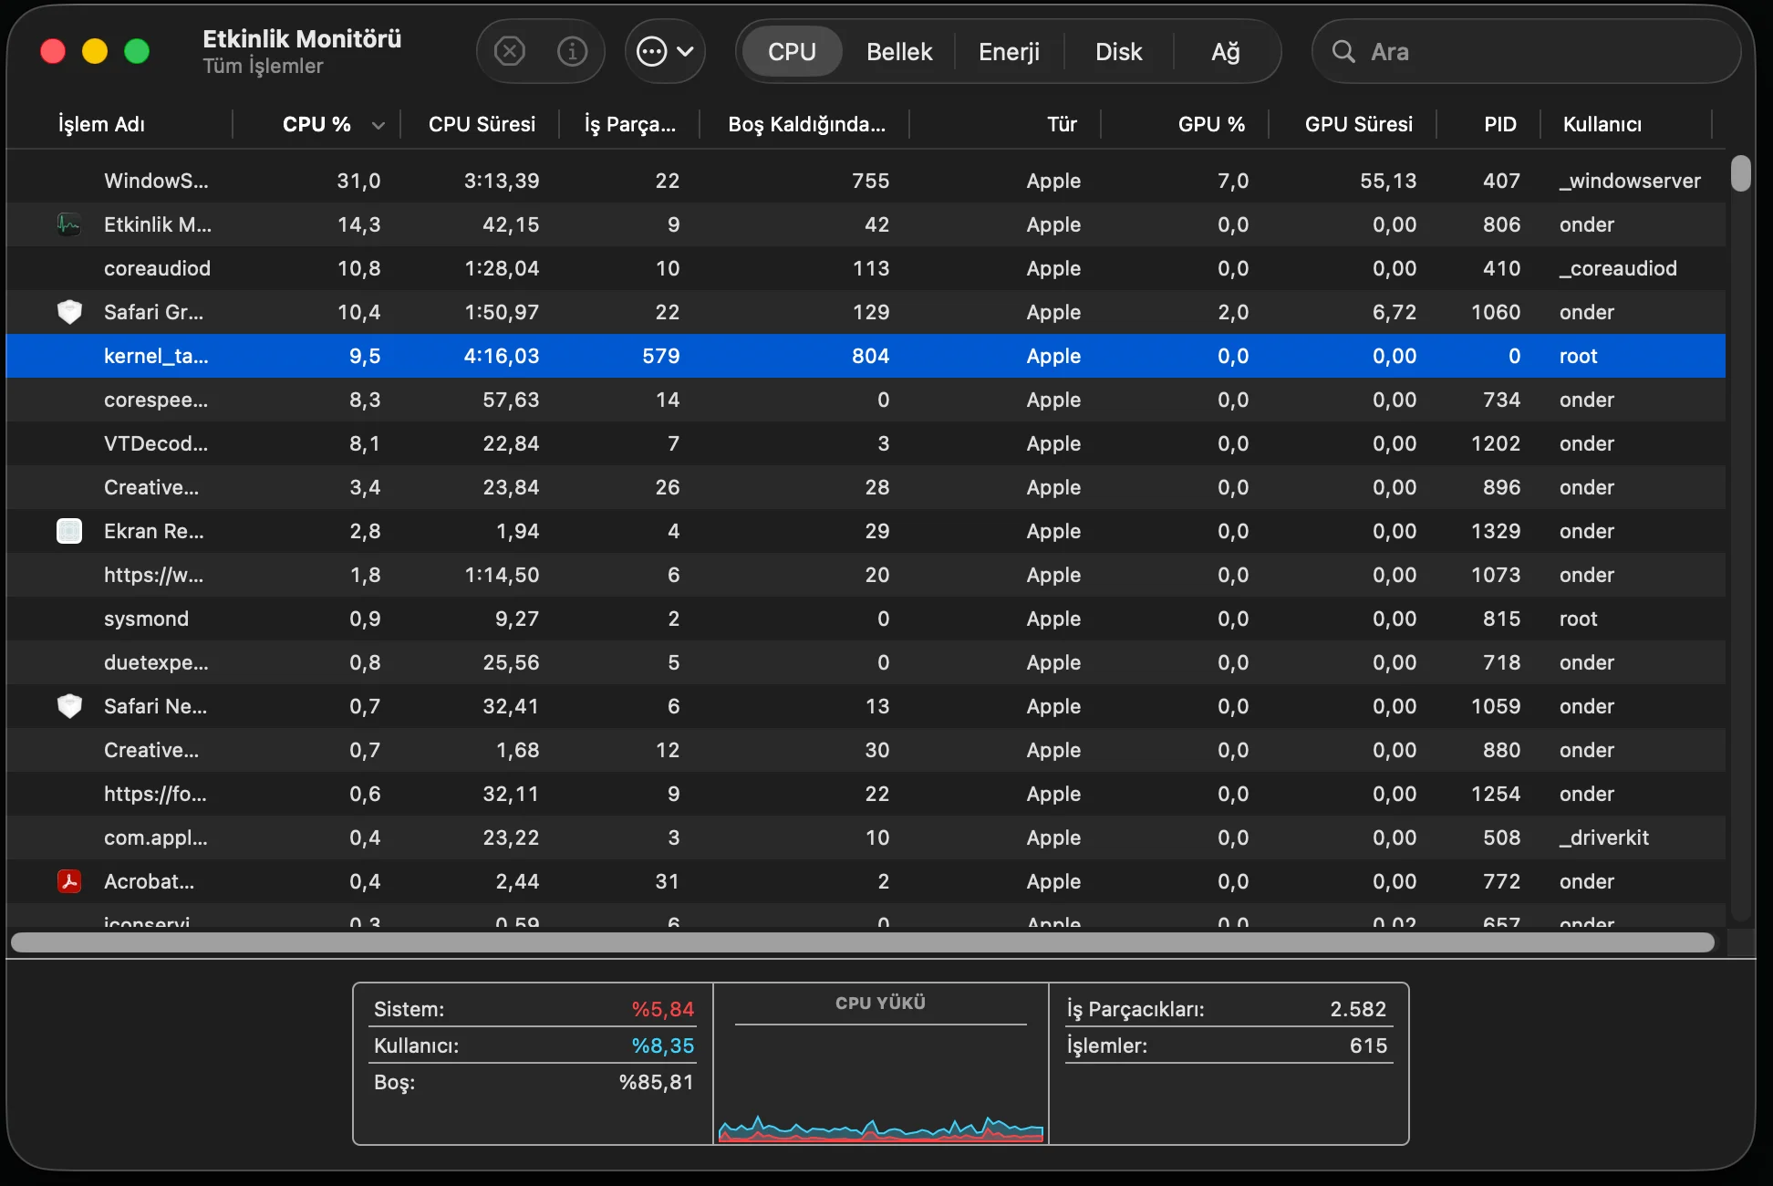The height and width of the screenshot is (1186, 1773).
Task: Select the coreaudiod process row
Action: click(x=157, y=268)
